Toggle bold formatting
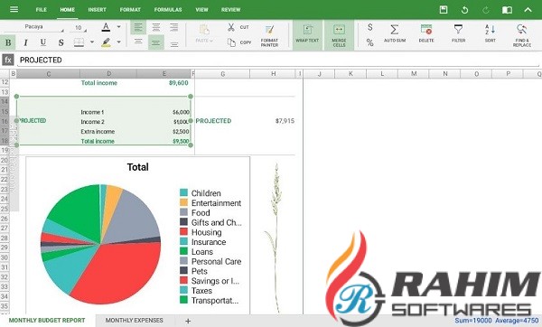Screen dimensions: 542x327 (8, 42)
